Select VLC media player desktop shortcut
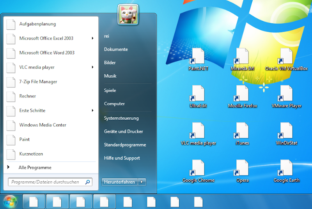This screenshot has height=209, width=312. (x=198, y=134)
